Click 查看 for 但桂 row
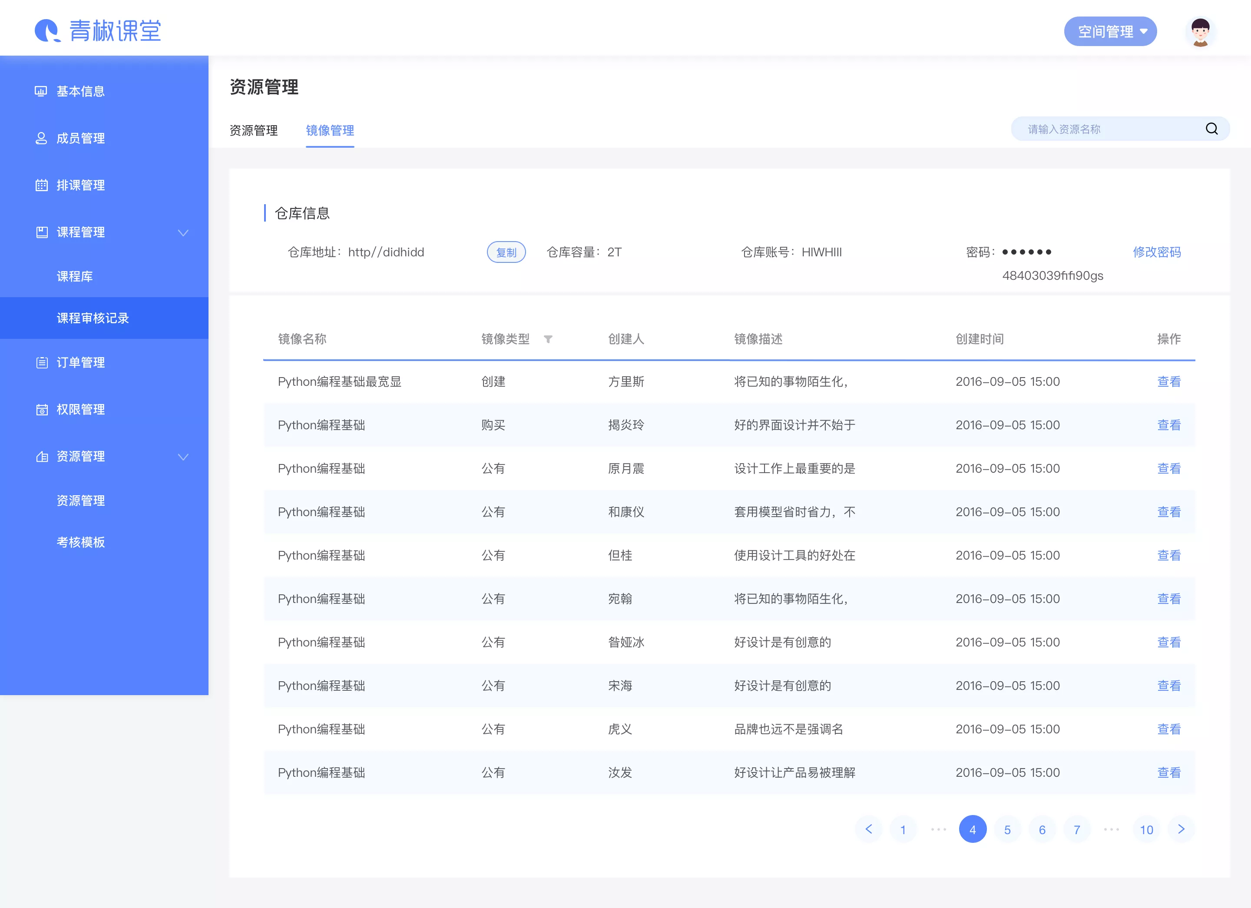Screen dimensions: 1251x908 [x=1169, y=556]
